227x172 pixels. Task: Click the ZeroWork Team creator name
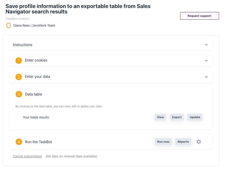click(34, 25)
